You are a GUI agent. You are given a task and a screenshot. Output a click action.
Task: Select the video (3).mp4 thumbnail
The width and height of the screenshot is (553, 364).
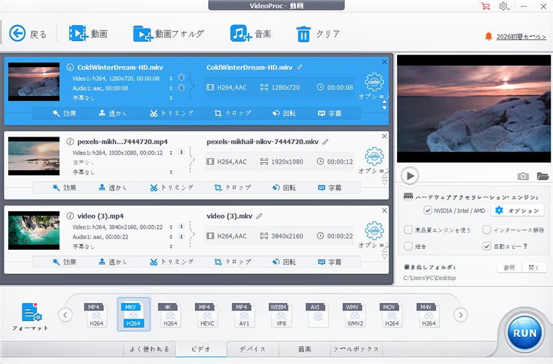[34, 230]
